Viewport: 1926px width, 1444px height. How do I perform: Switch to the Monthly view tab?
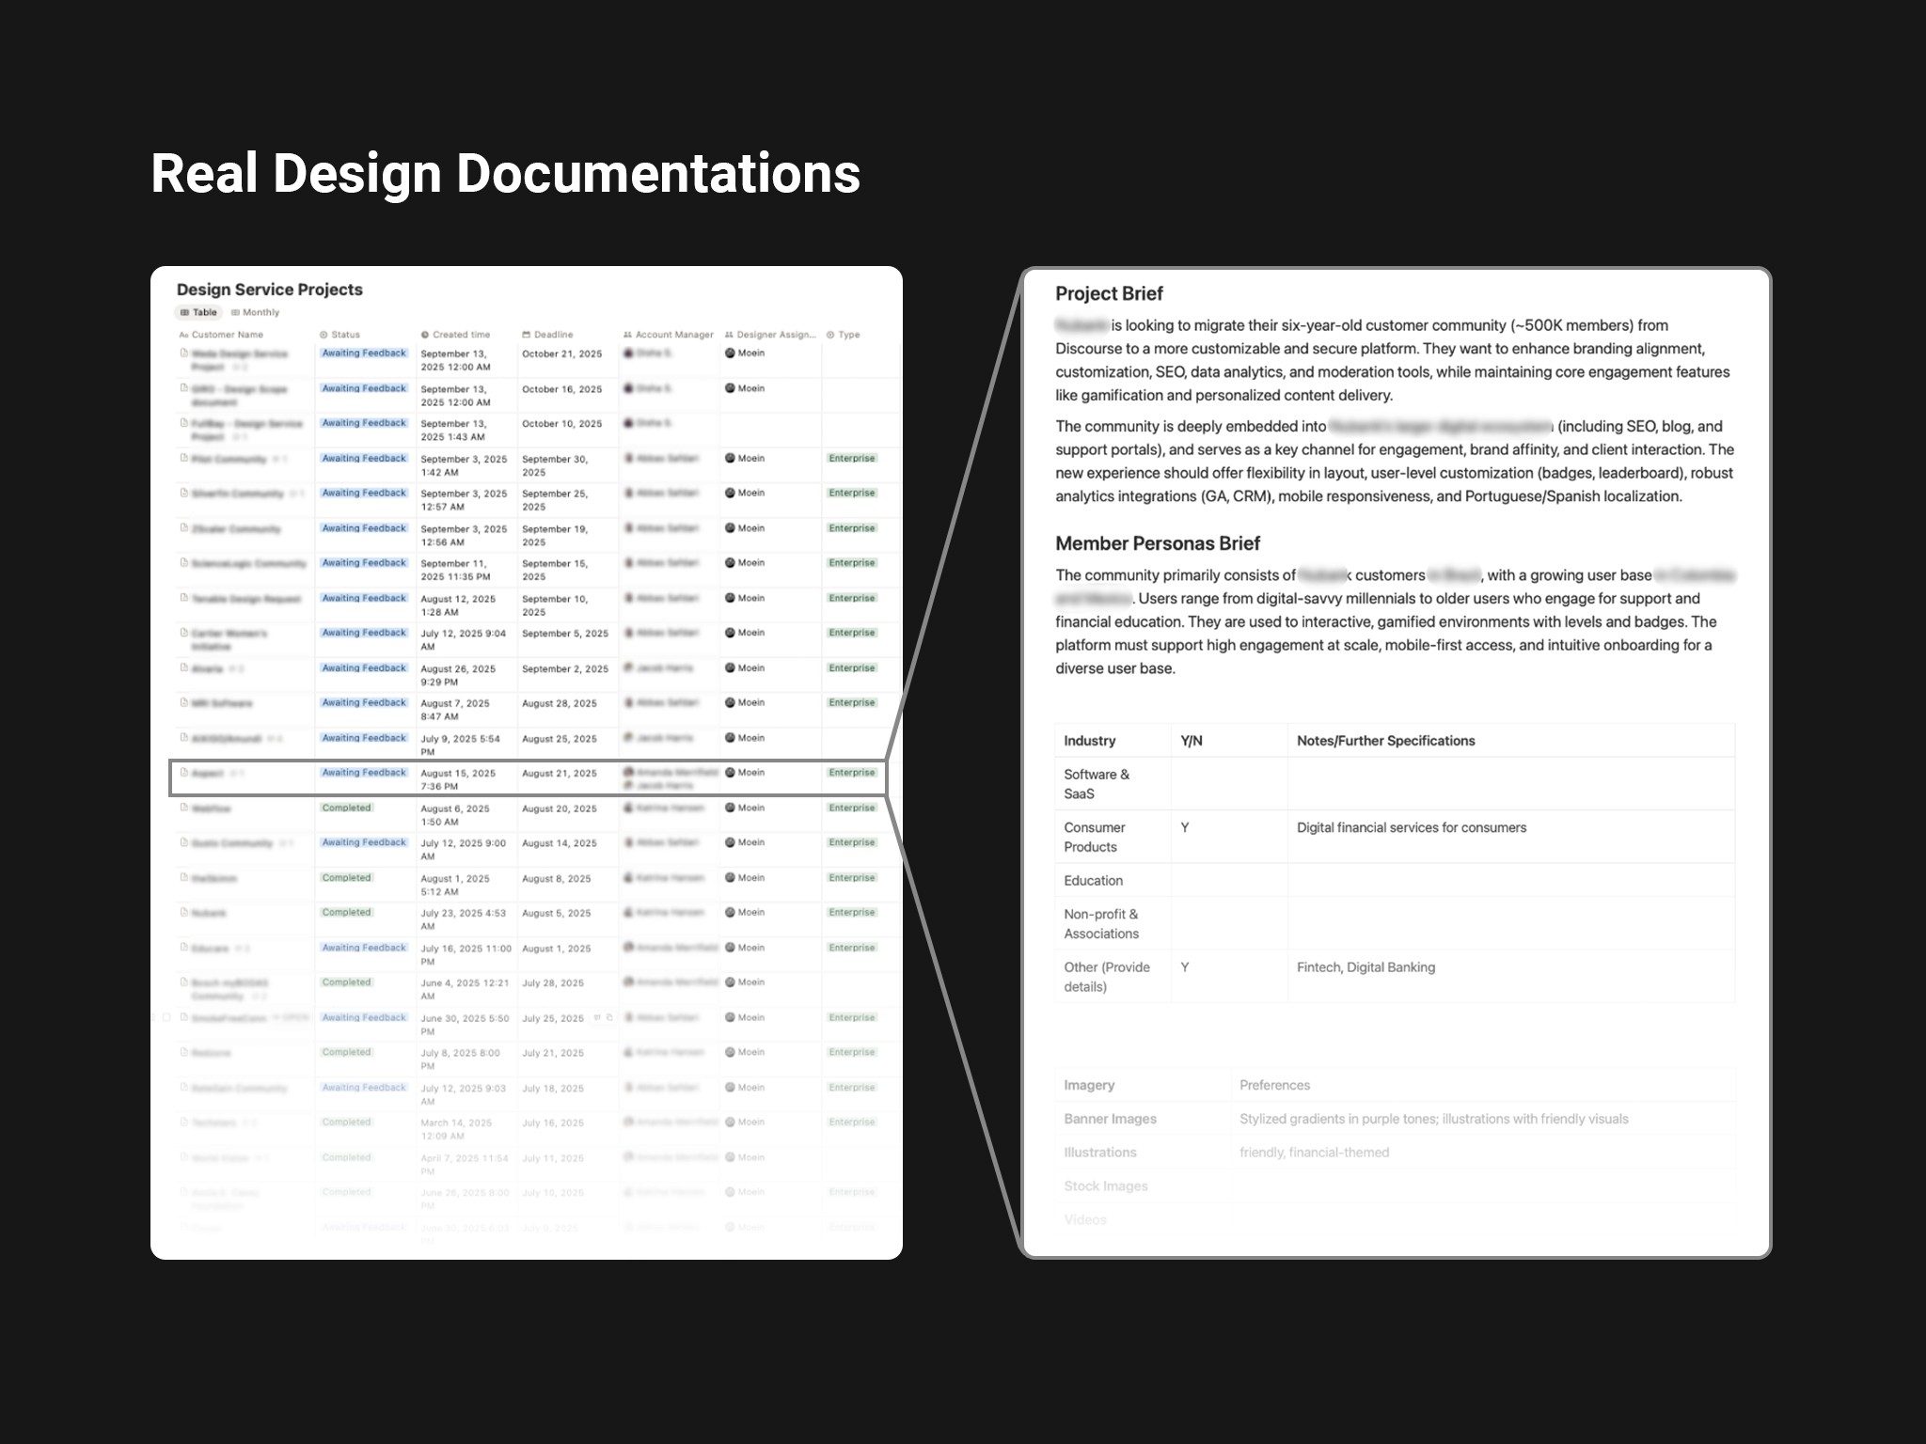(255, 312)
